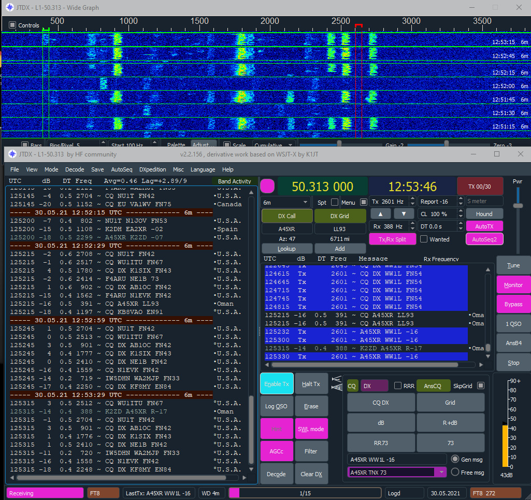Toggle SWL mode button
Viewport: 531px width, 500px height.
click(311, 429)
